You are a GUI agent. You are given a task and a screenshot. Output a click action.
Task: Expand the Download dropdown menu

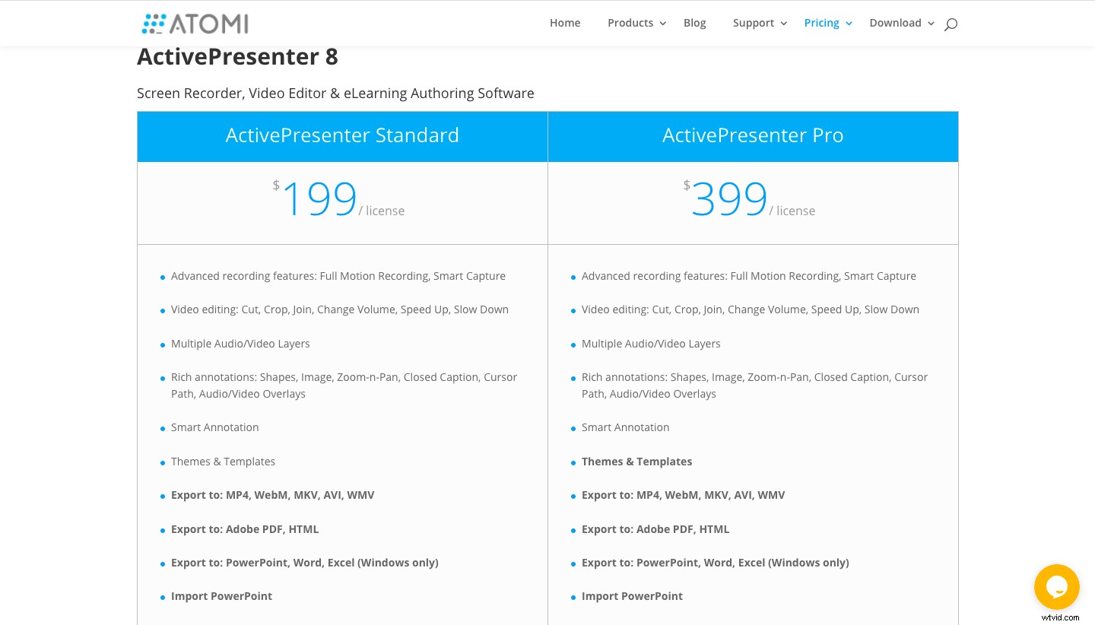pyautogui.click(x=895, y=23)
